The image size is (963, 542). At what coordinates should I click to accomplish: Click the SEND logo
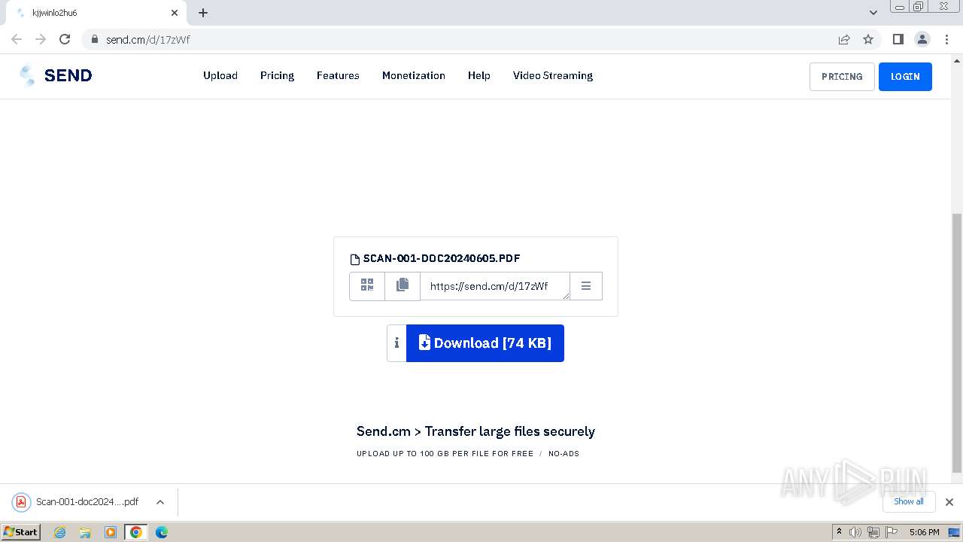tap(56, 75)
